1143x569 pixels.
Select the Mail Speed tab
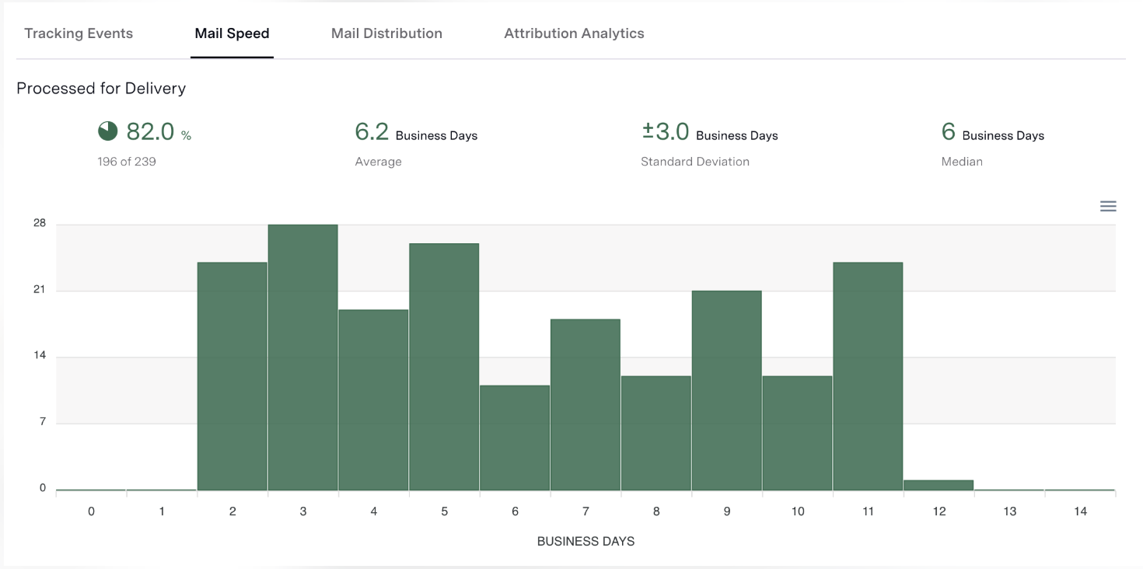[232, 33]
